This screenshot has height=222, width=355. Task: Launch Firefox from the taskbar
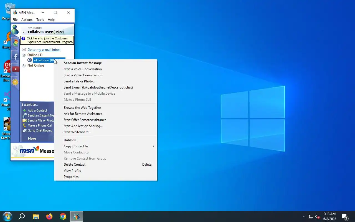click(x=49, y=216)
